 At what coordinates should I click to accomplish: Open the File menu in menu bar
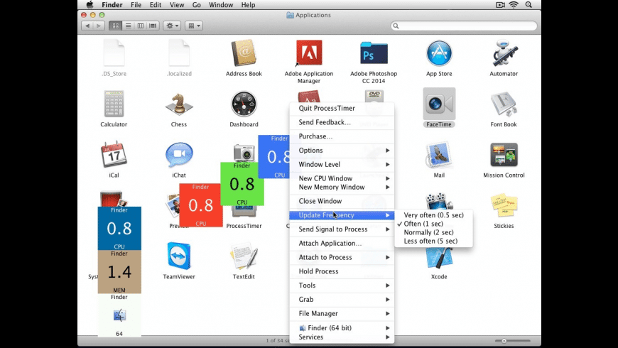(136, 5)
